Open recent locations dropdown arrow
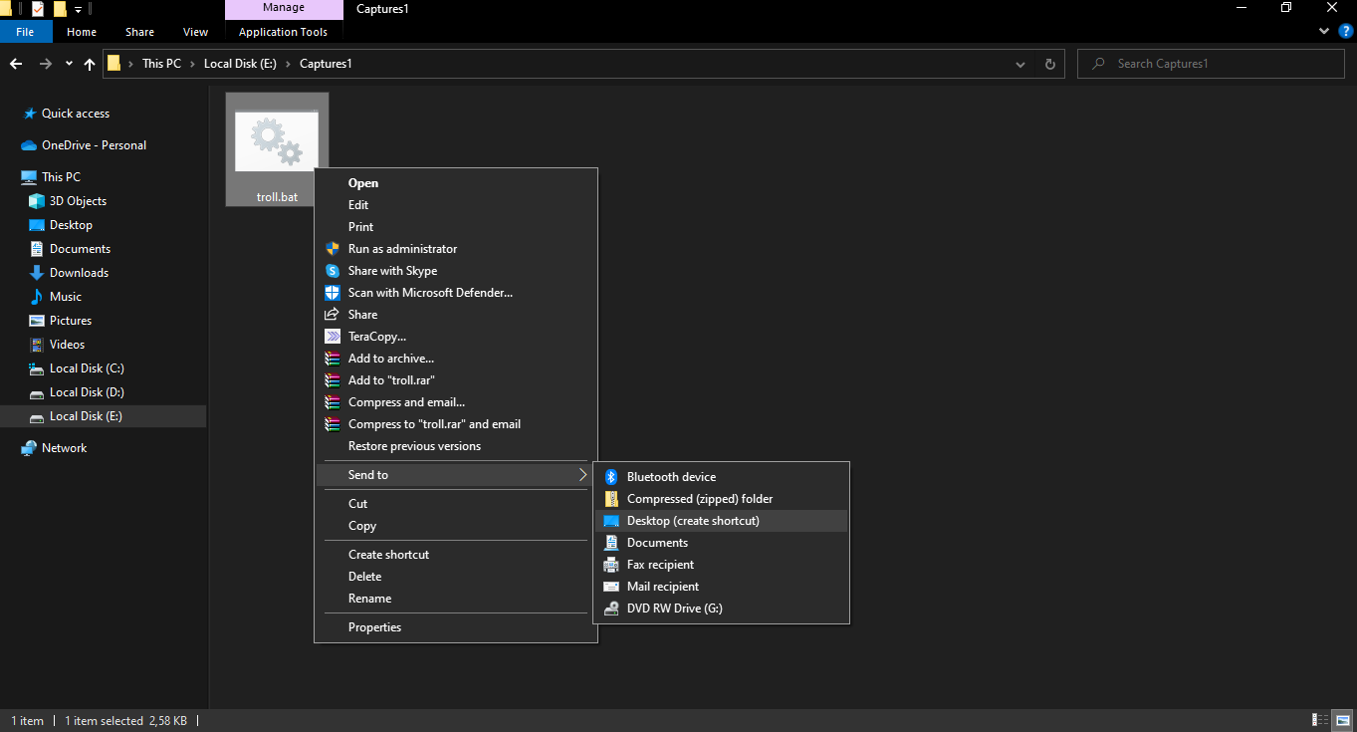This screenshot has height=732, width=1357. [x=69, y=64]
